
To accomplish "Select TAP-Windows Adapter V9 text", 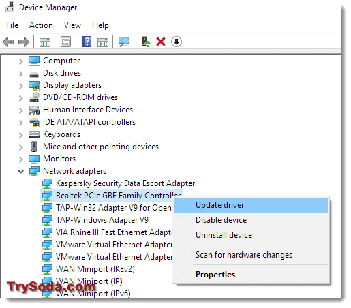I will tap(102, 220).
